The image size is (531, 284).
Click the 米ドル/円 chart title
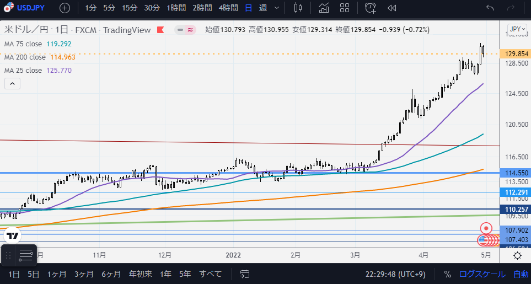(x=26, y=30)
